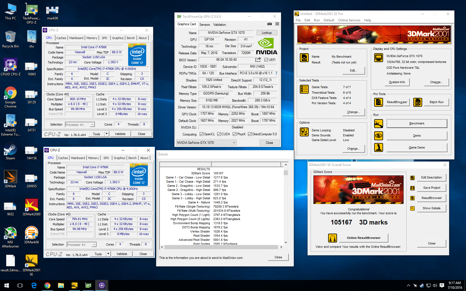The width and height of the screenshot is (466, 291).
Task: Click Change... in the Options group
Action: tap(353, 149)
